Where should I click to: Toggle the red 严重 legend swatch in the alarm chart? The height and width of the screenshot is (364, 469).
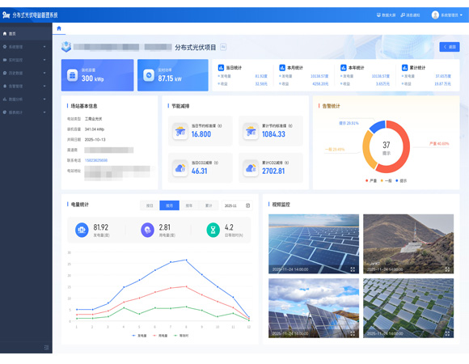tap(366, 180)
